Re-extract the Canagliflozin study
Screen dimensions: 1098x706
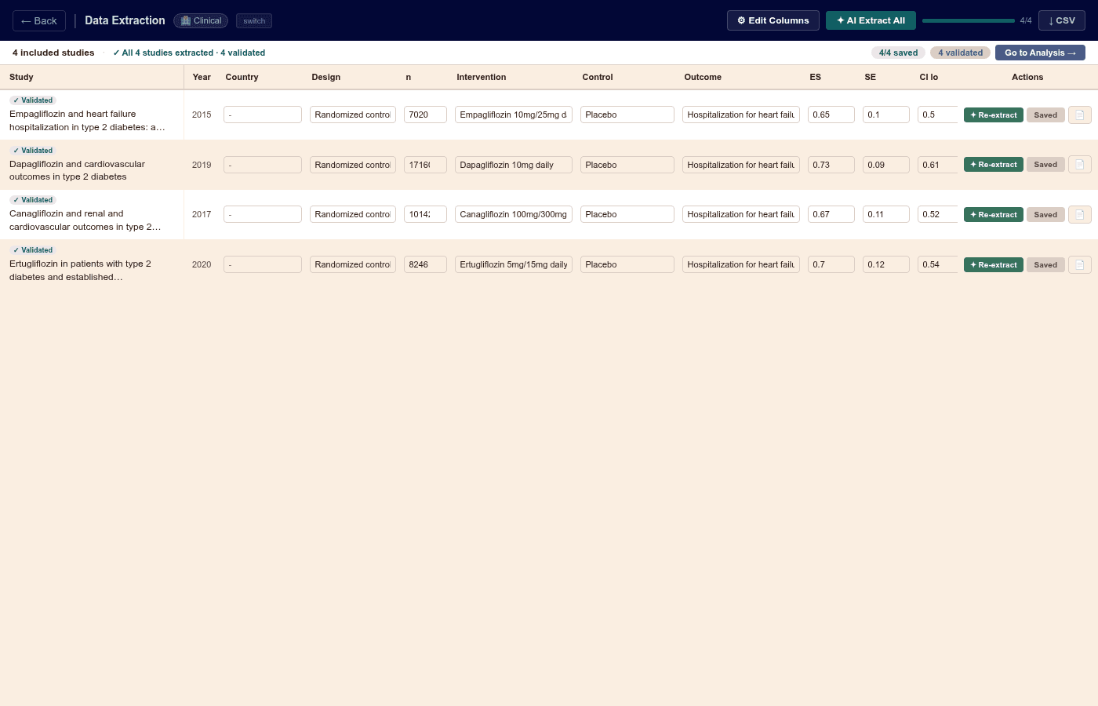(994, 214)
